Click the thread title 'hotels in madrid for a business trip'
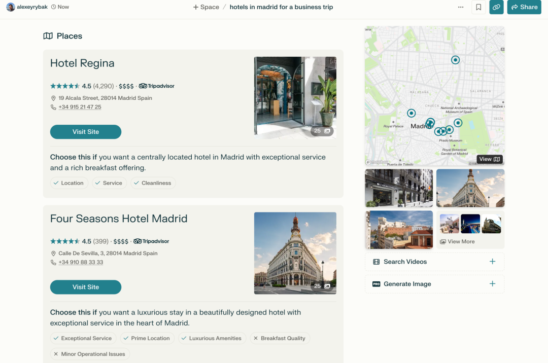The image size is (548, 363). click(281, 7)
